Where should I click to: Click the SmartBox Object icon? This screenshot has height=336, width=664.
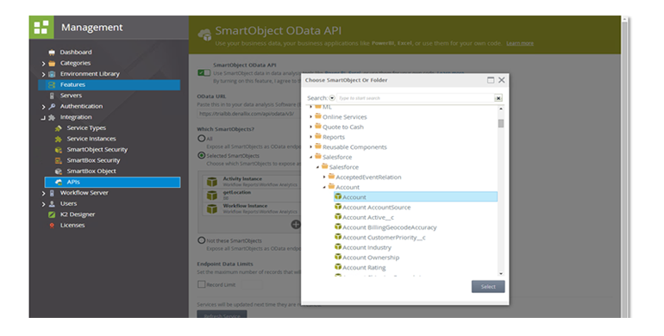click(x=59, y=171)
